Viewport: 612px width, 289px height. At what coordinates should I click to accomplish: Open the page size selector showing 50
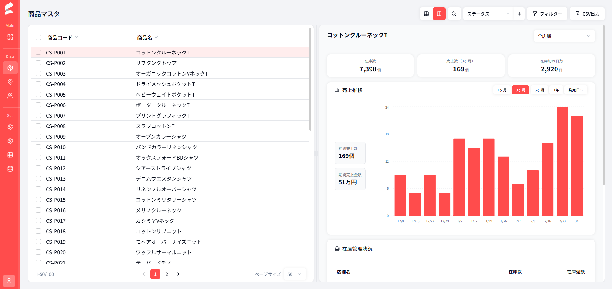(x=294, y=274)
